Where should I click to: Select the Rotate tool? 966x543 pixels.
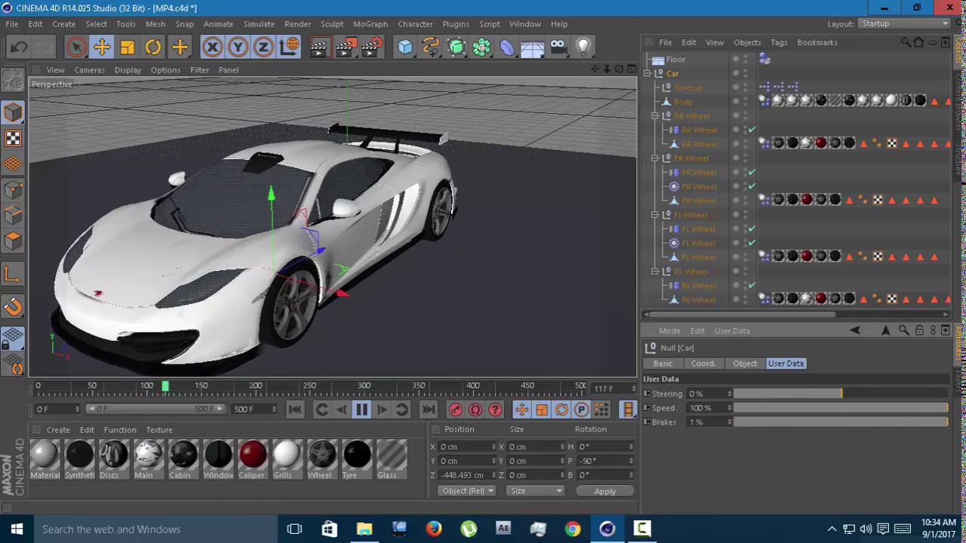(153, 48)
